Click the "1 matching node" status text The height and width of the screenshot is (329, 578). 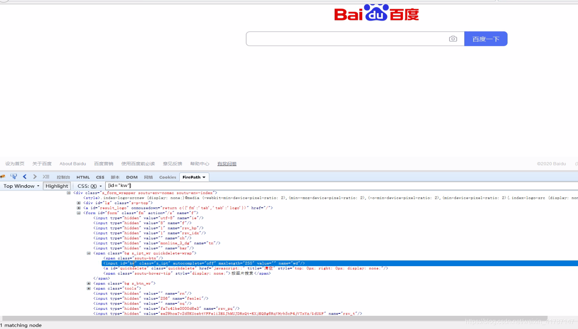(21, 325)
